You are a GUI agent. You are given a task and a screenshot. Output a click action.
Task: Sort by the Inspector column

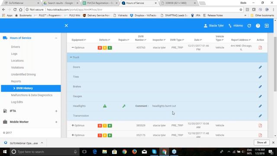[159, 40]
